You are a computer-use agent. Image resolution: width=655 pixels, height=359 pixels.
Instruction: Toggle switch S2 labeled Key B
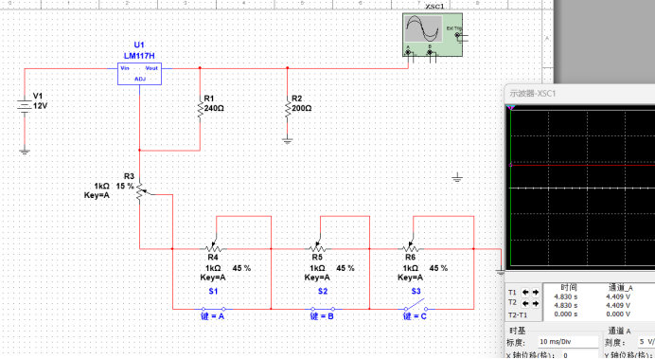pos(323,309)
